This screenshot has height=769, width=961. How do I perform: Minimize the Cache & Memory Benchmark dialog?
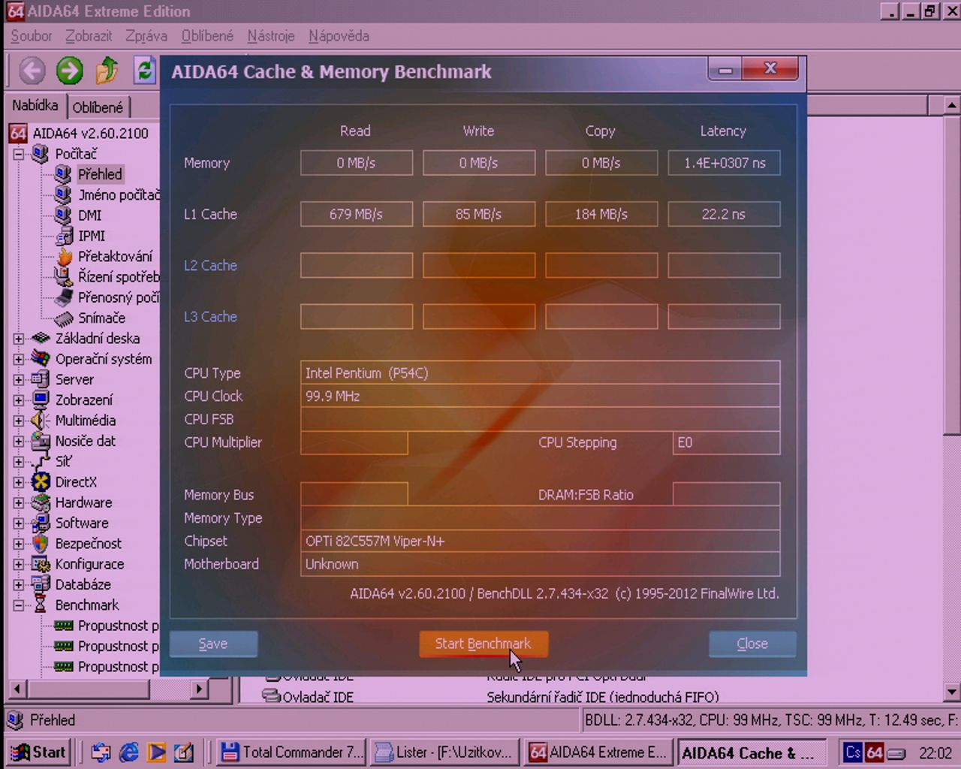coord(725,70)
